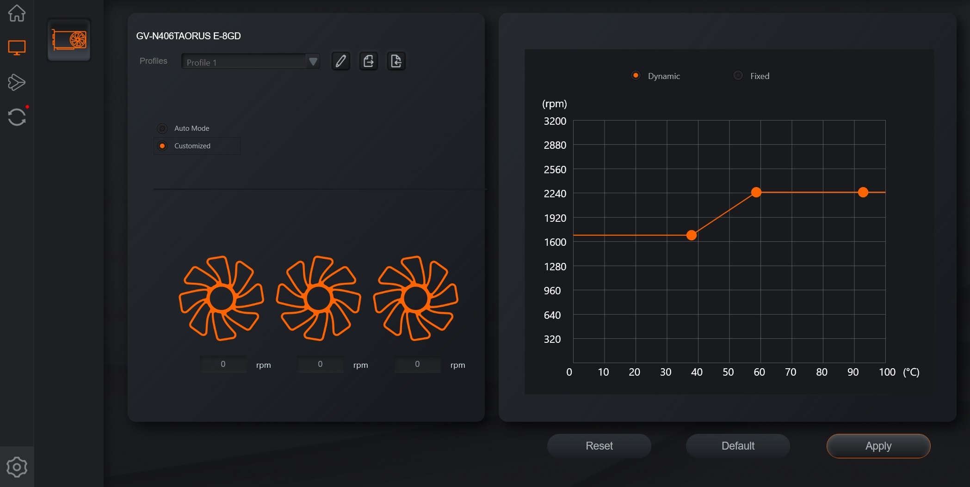Open the paper plane icon in sidebar
This screenshot has width=970, height=487.
17,82
